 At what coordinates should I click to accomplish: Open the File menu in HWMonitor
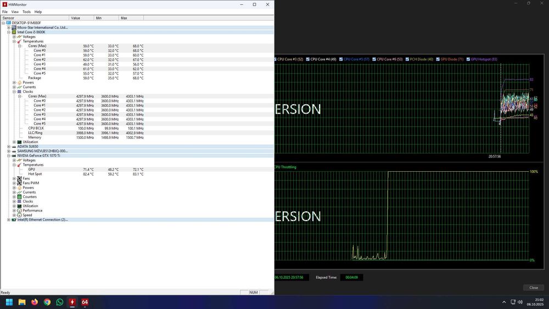click(x=5, y=12)
